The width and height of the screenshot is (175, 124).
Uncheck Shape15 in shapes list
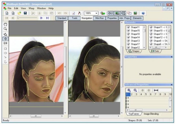(x=128, y=30)
